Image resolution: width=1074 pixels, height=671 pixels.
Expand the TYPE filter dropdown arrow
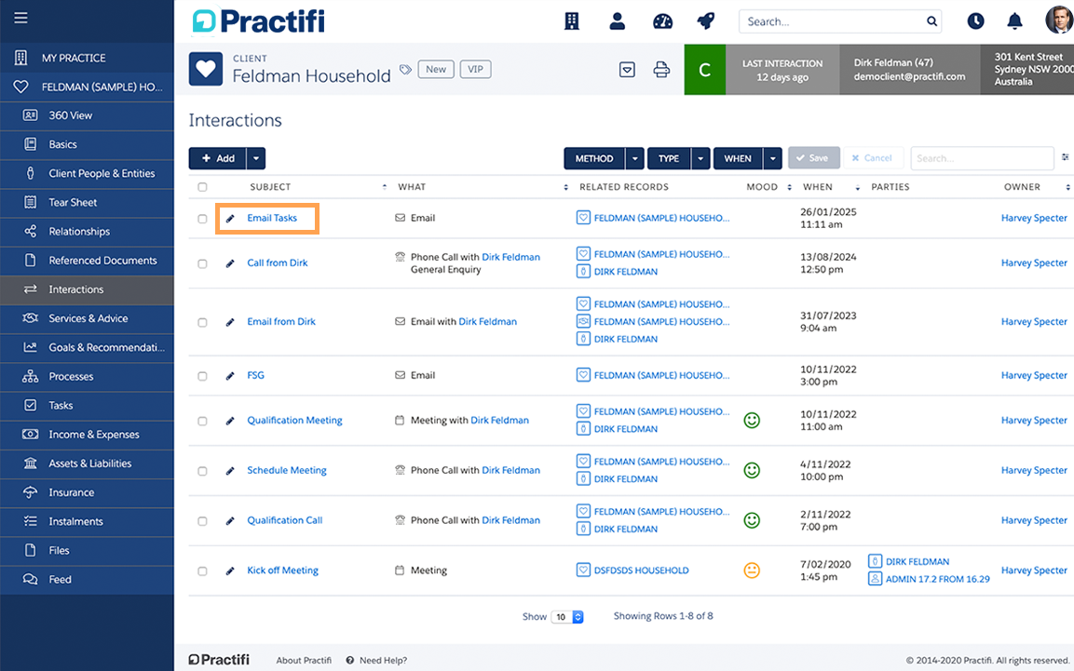[700, 158]
